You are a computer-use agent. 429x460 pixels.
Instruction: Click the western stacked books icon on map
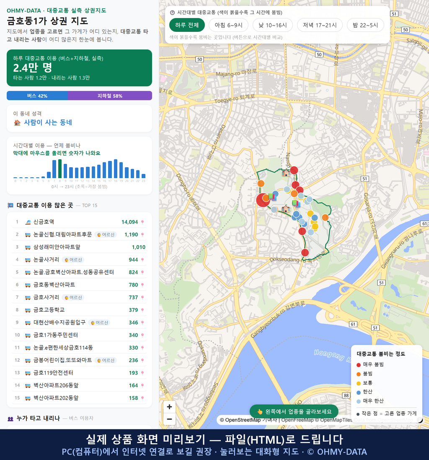[272, 197]
